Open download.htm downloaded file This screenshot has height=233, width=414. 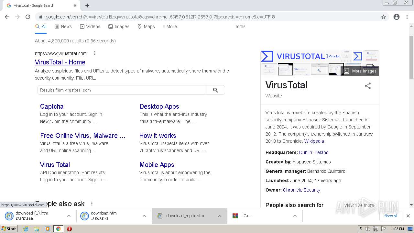(103, 216)
